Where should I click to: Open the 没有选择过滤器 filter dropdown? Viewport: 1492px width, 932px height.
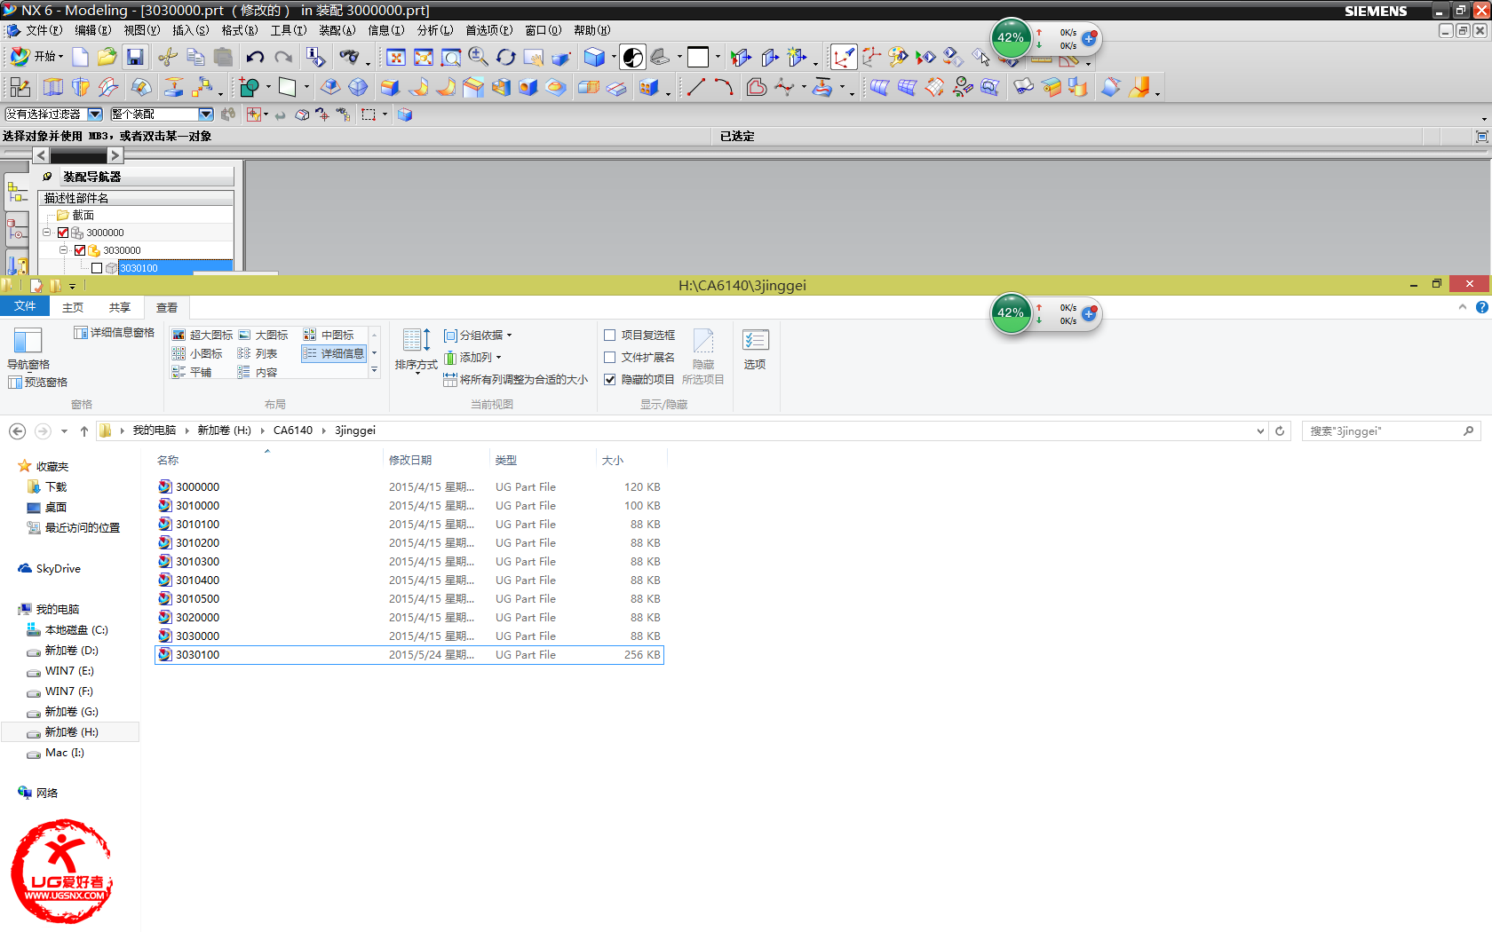pos(95,115)
